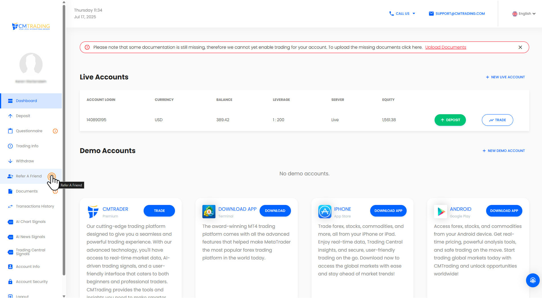Click the Transactions History arrows icon
The image size is (542, 298).
tap(10, 206)
